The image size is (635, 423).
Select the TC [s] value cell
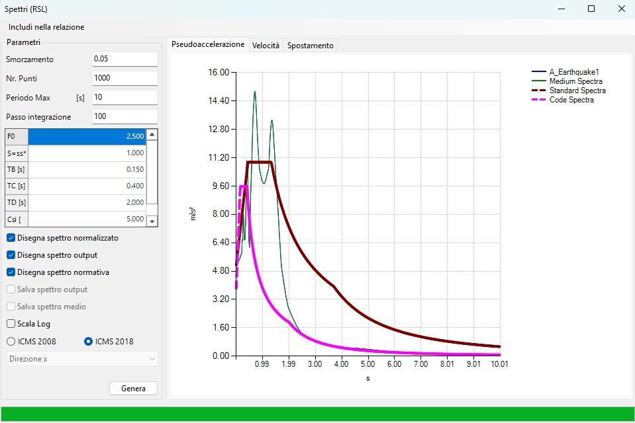[87, 186]
